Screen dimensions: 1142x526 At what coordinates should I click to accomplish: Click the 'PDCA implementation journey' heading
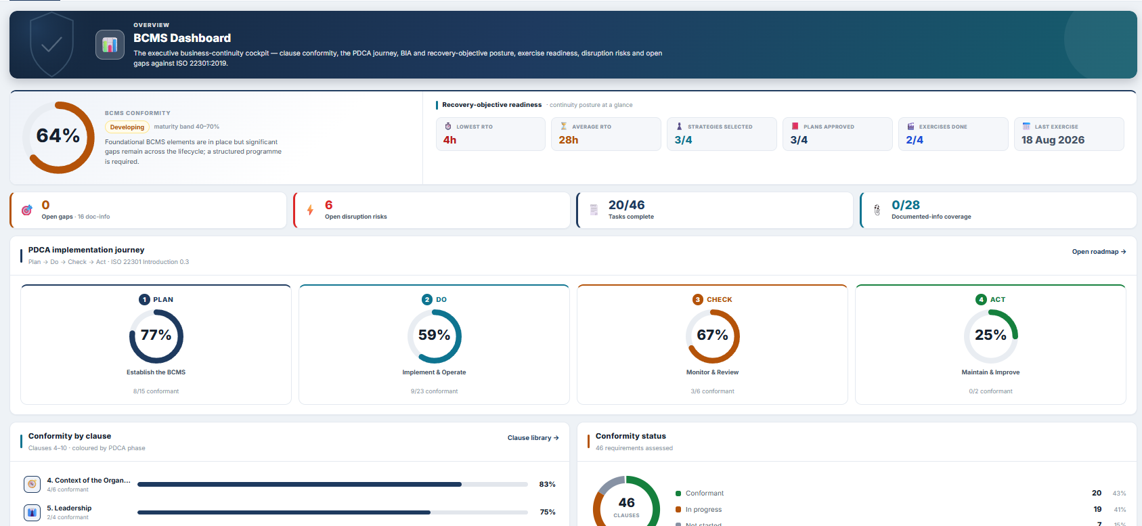tap(86, 250)
